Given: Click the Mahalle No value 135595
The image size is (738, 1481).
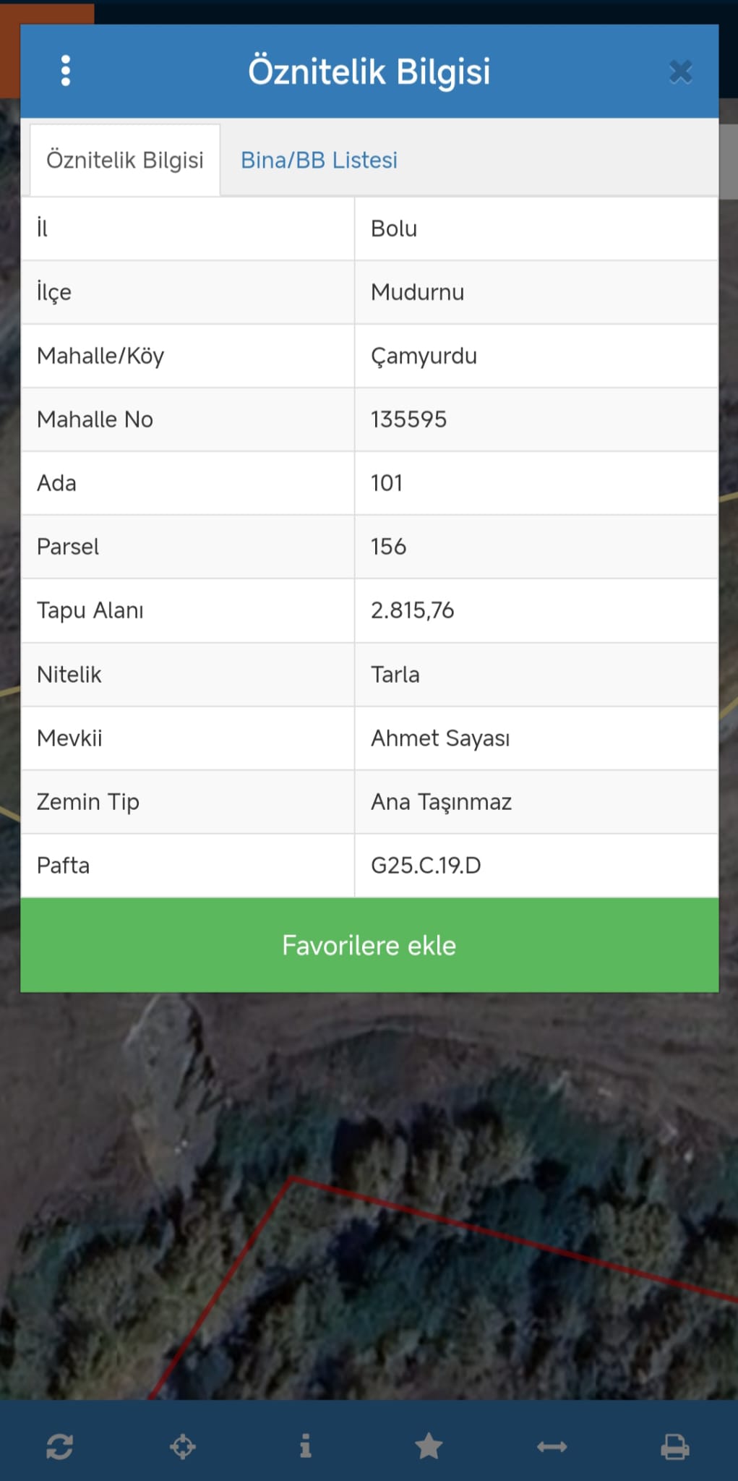Looking at the screenshot, I should (408, 419).
